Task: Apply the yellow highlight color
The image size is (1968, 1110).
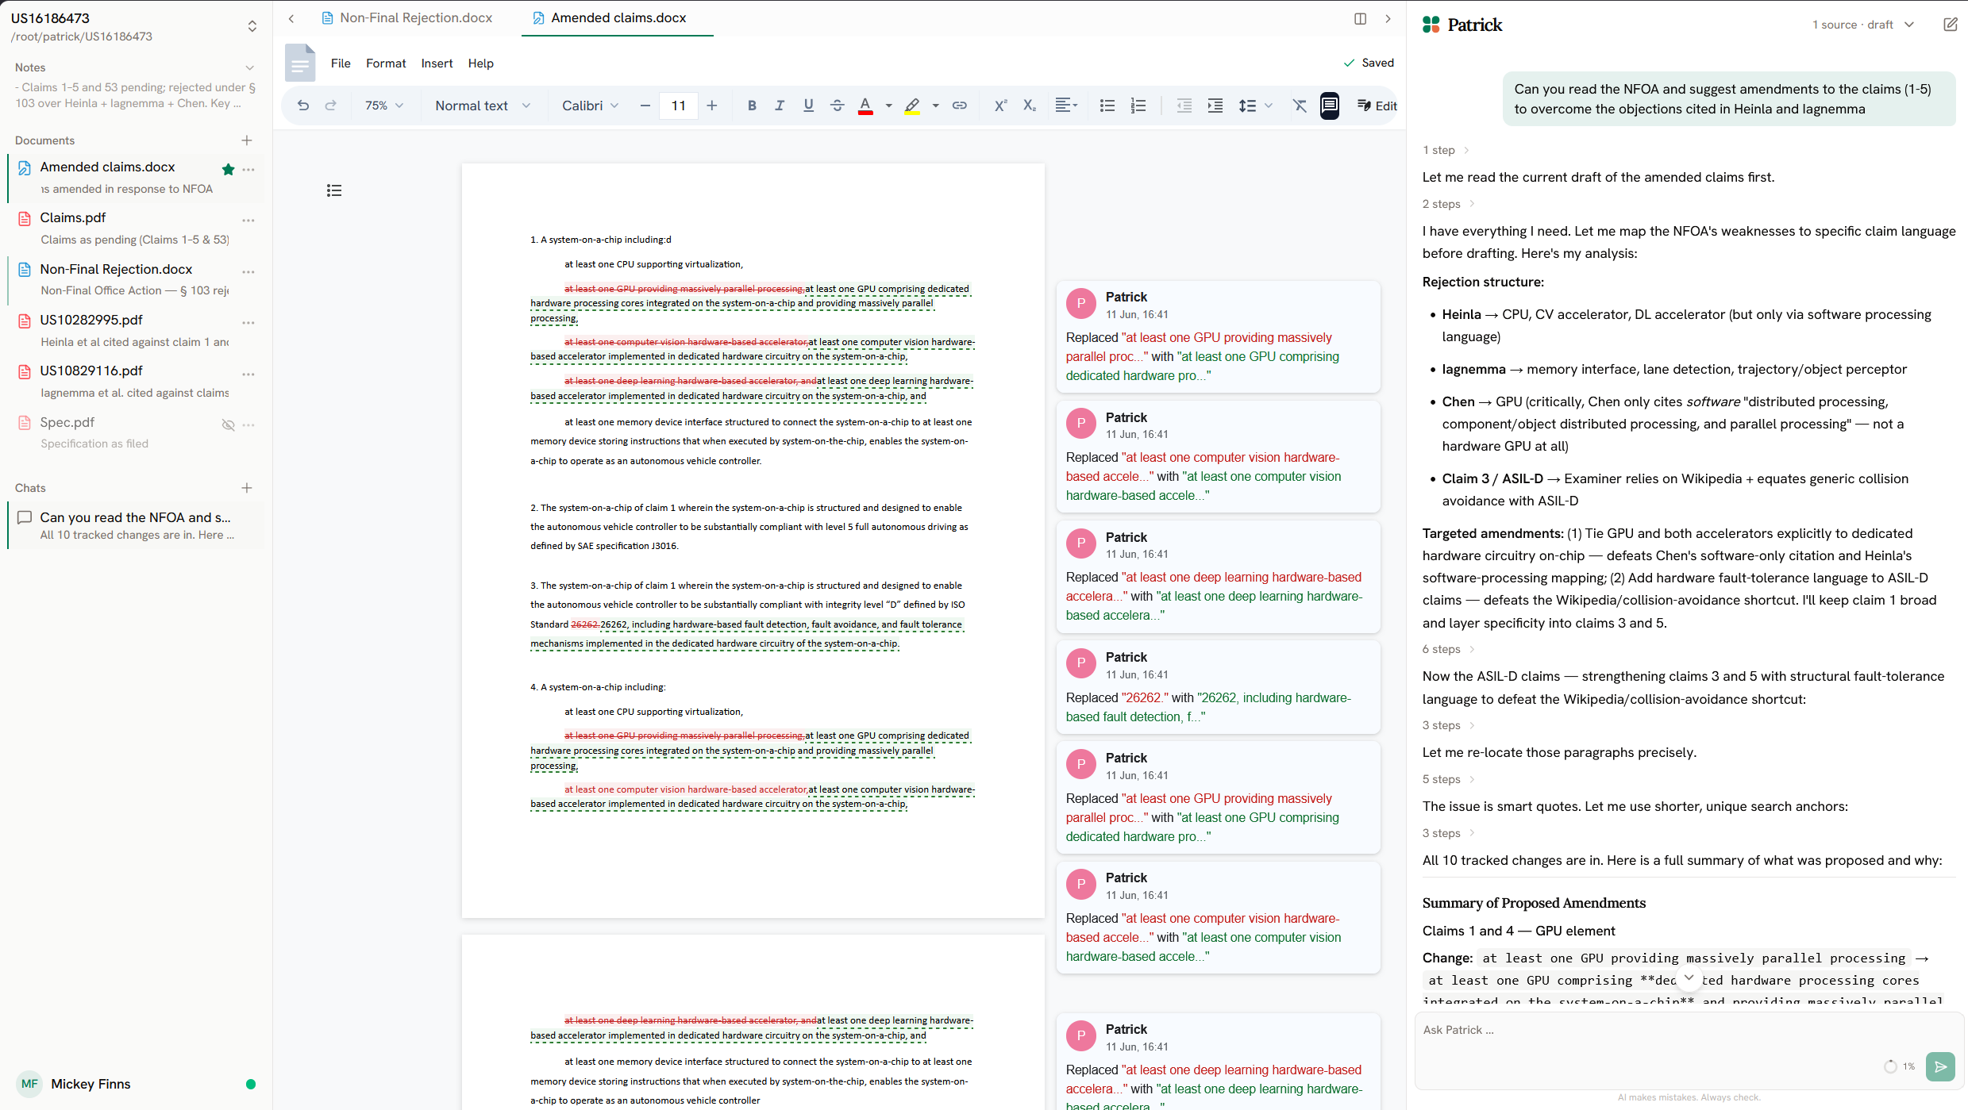Action: [912, 106]
